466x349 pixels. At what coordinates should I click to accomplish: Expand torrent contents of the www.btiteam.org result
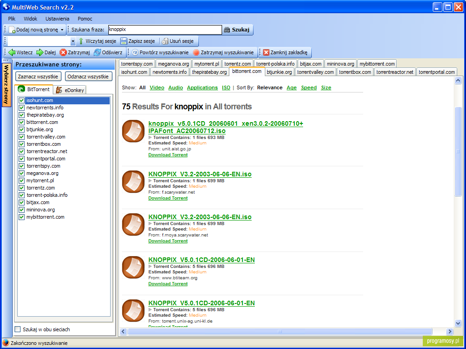[x=150, y=266]
